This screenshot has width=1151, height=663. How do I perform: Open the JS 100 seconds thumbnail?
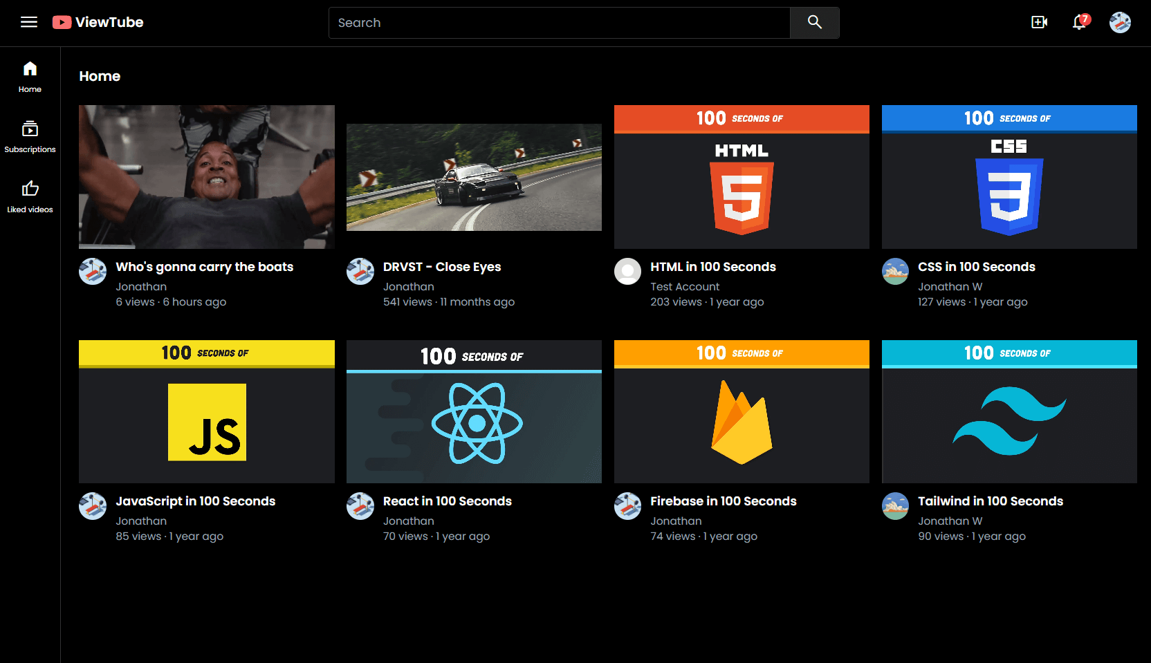pos(207,411)
